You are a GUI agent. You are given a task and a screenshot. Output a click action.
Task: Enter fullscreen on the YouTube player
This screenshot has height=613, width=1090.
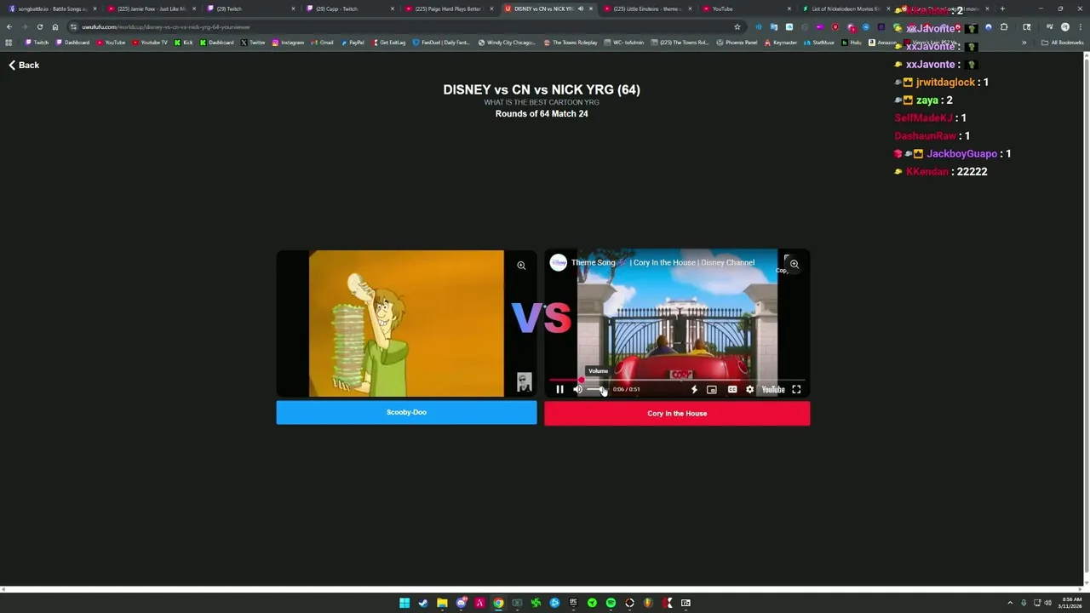click(x=796, y=389)
